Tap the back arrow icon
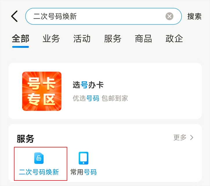 point(15,16)
